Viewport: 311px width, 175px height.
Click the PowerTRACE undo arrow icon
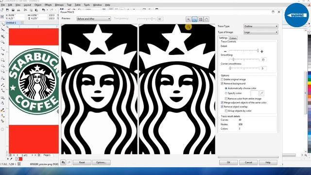click(x=63, y=162)
